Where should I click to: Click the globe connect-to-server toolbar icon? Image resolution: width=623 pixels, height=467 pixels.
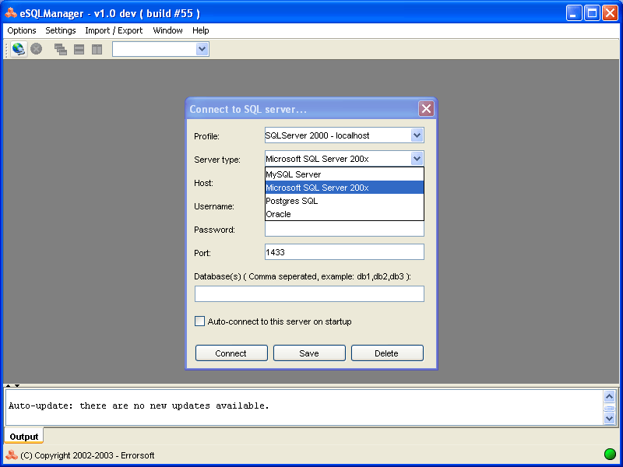pos(19,49)
